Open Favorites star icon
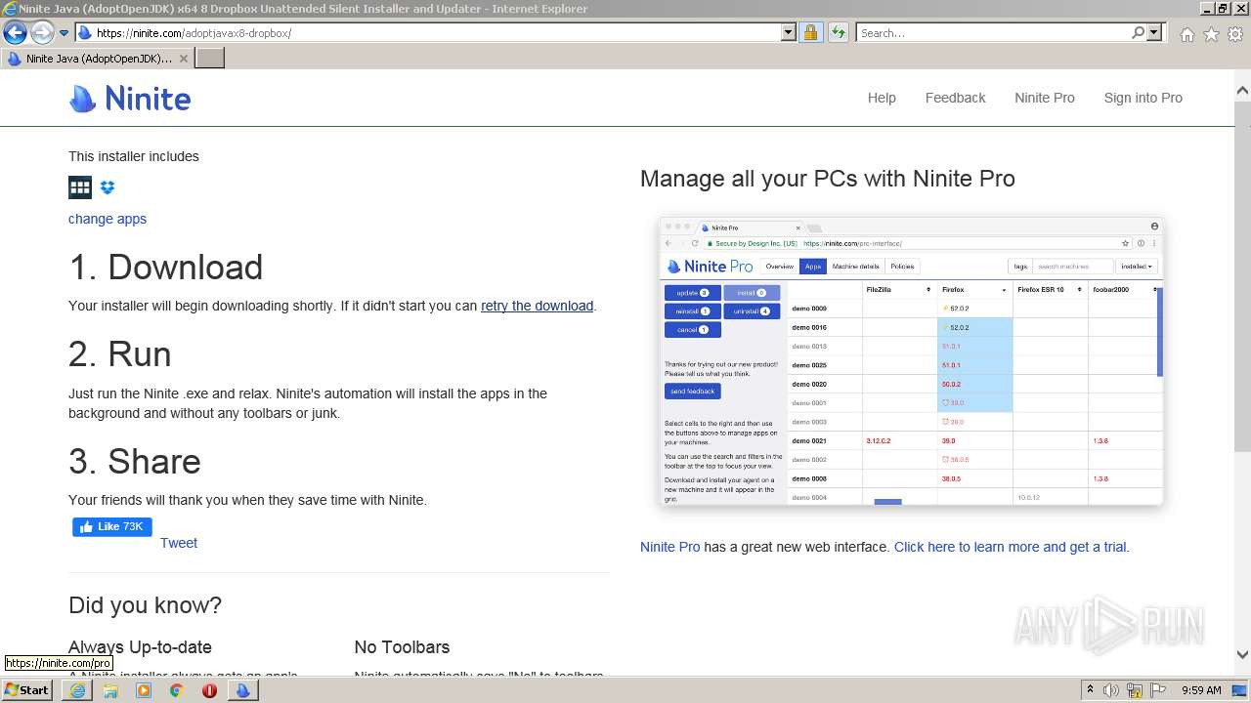This screenshot has height=703, width=1251. [1211, 34]
